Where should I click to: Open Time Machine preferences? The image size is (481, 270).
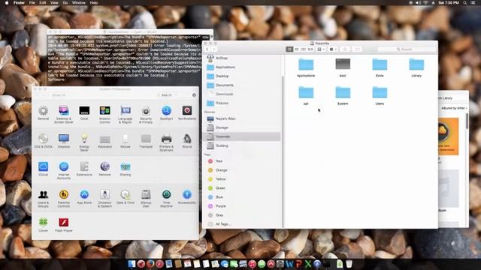coord(166,198)
